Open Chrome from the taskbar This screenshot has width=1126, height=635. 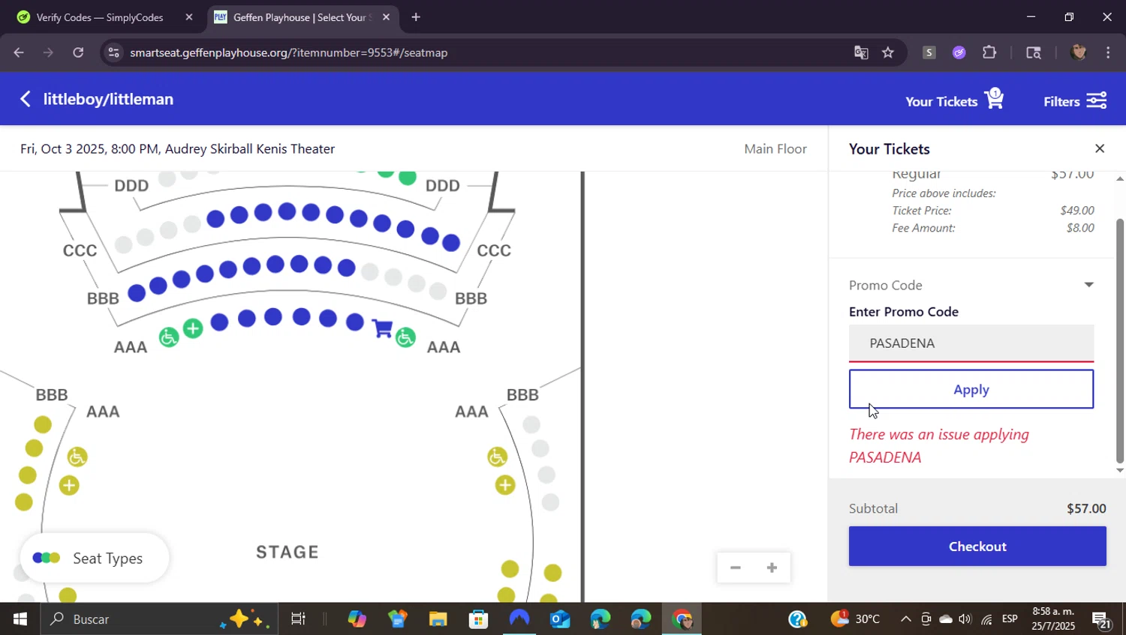click(682, 619)
